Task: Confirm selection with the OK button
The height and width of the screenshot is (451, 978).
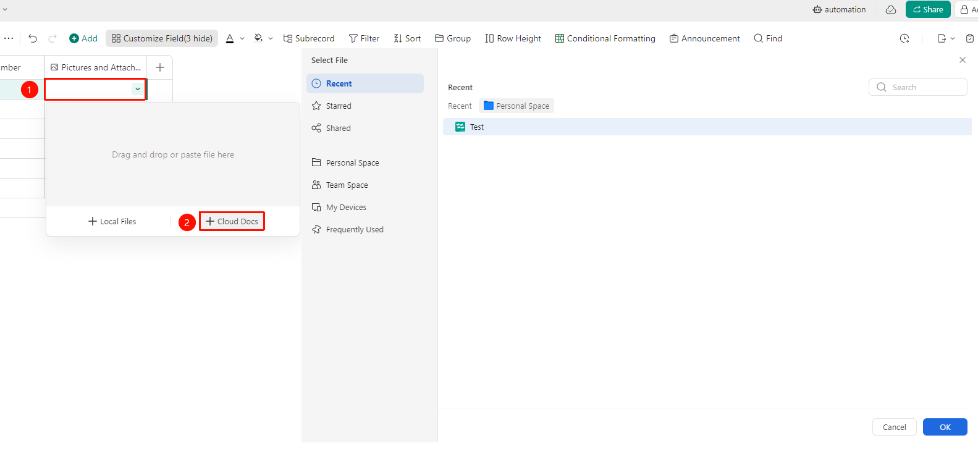Action: tap(945, 427)
